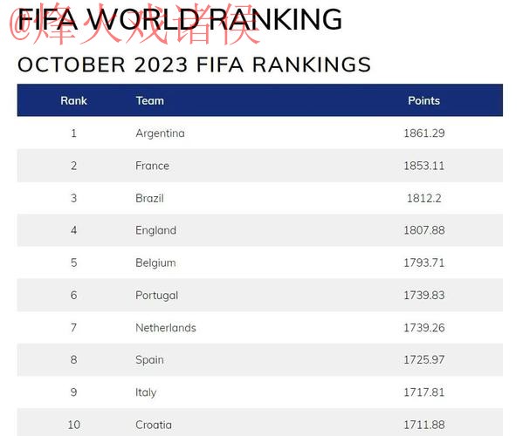This screenshot has height=436, width=523.
Task: Click the Team column header
Action: [x=150, y=100]
